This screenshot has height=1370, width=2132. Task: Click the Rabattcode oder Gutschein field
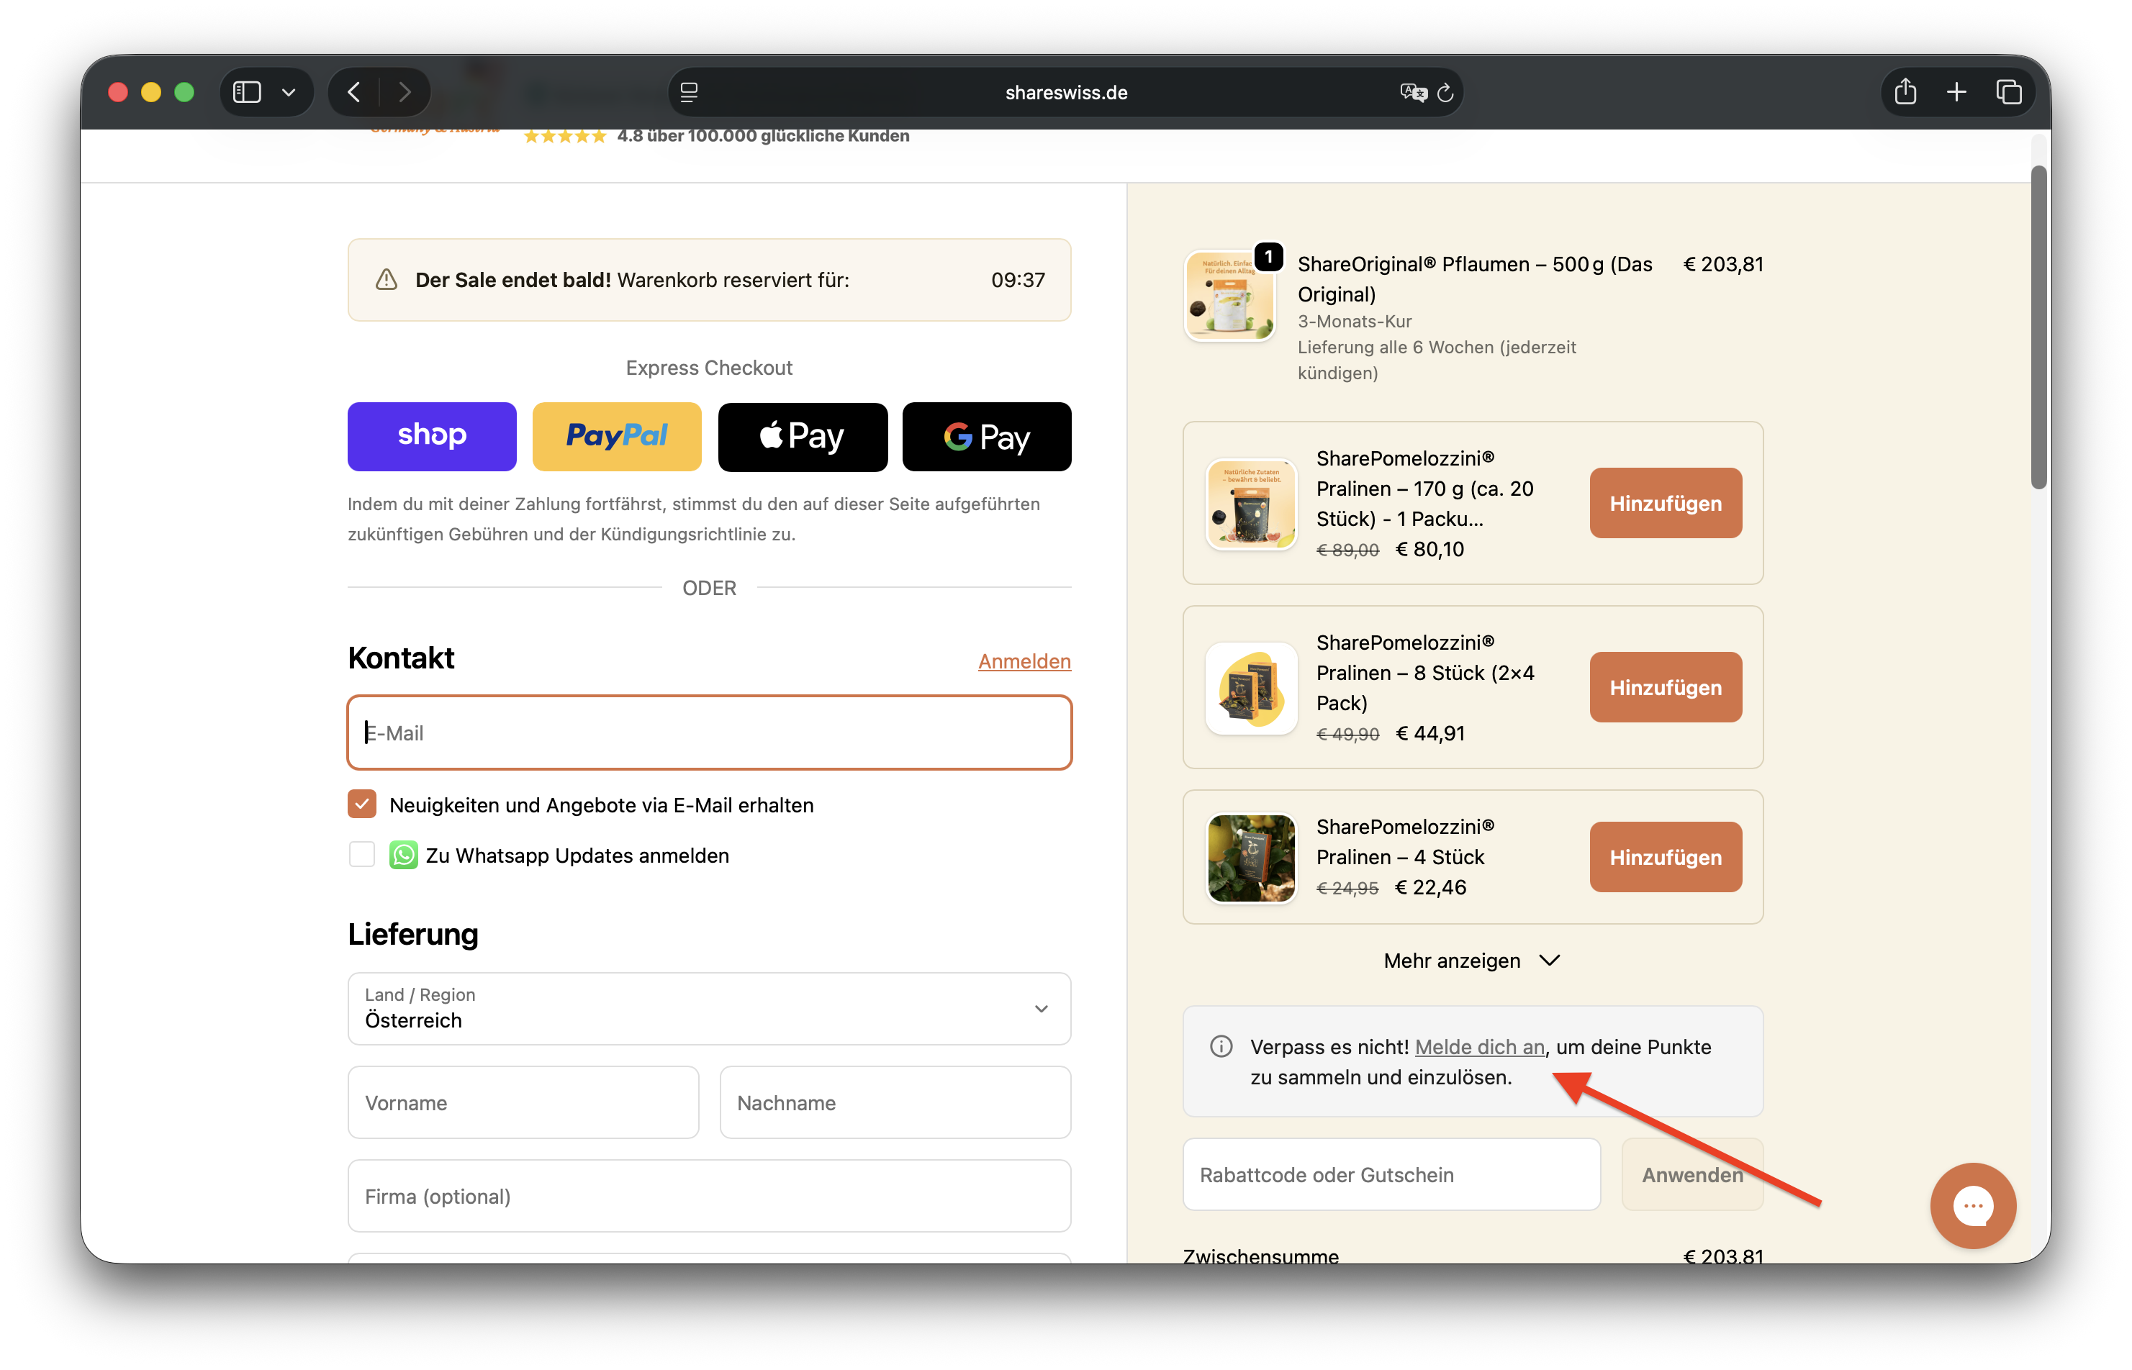pyautogui.click(x=1391, y=1175)
